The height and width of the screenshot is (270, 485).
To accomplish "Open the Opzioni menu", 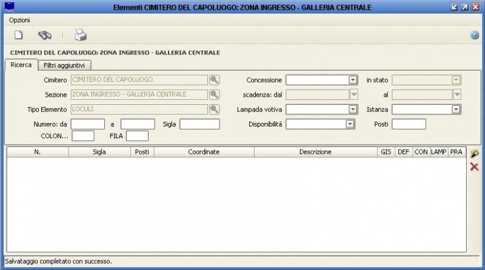I will point(19,20).
